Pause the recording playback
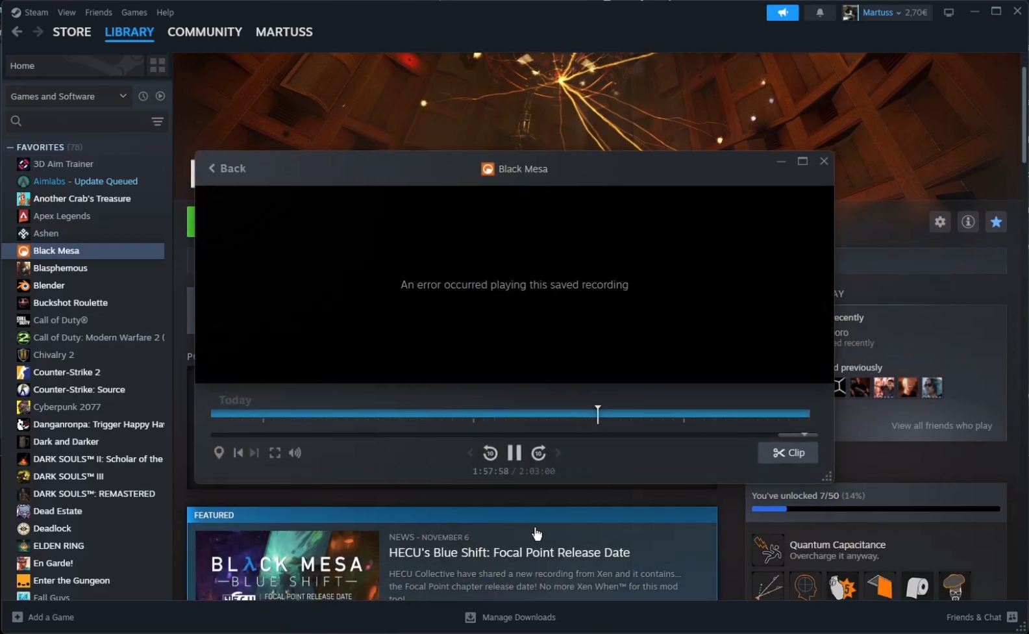 click(514, 453)
